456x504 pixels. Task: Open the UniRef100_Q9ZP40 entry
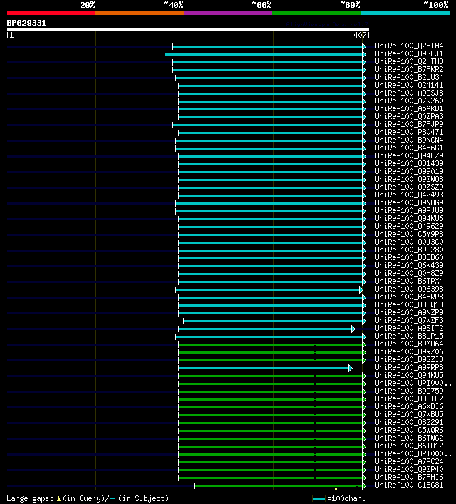pyautogui.click(x=409, y=469)
